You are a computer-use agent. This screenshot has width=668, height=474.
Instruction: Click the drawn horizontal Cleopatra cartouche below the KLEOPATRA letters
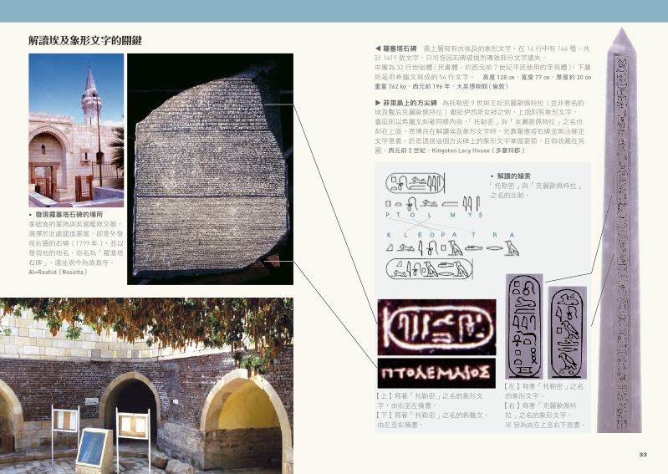click(x=429, y=268)
